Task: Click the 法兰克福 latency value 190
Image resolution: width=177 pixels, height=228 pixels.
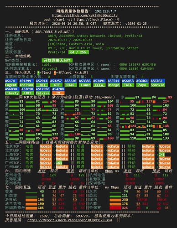Action: [41, 204]
